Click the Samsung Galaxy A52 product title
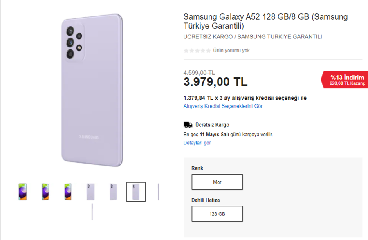The height and width of the screenshot is (240, 368). coord(265,21)
